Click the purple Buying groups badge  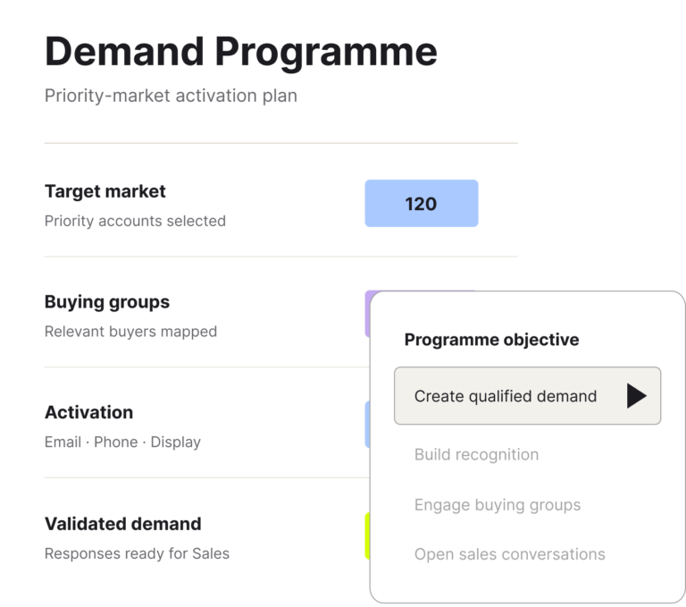pos(367,313)
